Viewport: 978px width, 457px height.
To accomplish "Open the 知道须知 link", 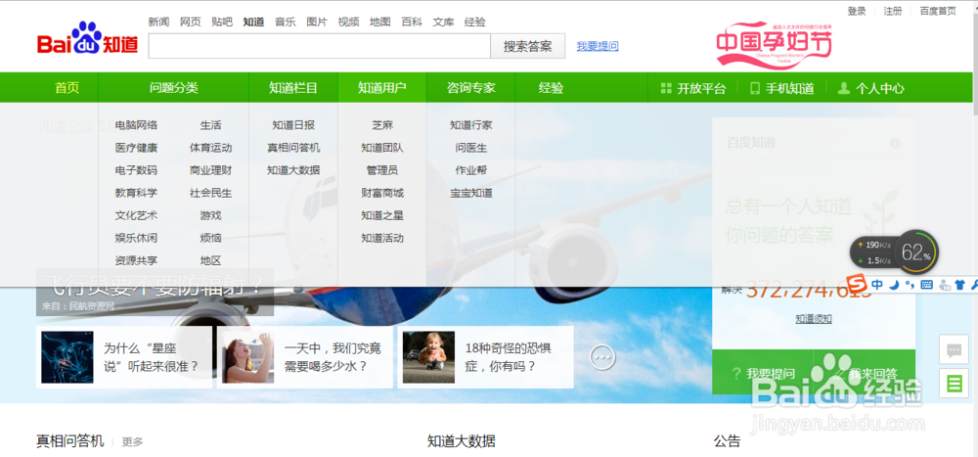I will click(x=814, y=319).
